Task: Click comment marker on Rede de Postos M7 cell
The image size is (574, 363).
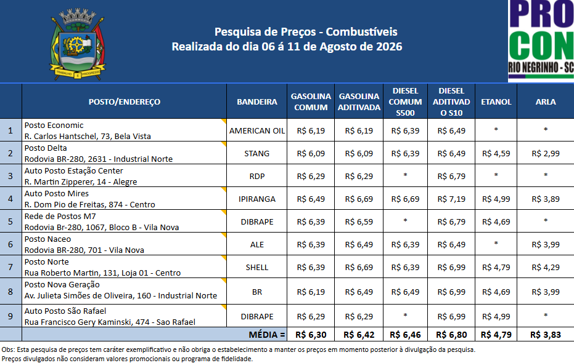Action: click(x=224, y=212)
